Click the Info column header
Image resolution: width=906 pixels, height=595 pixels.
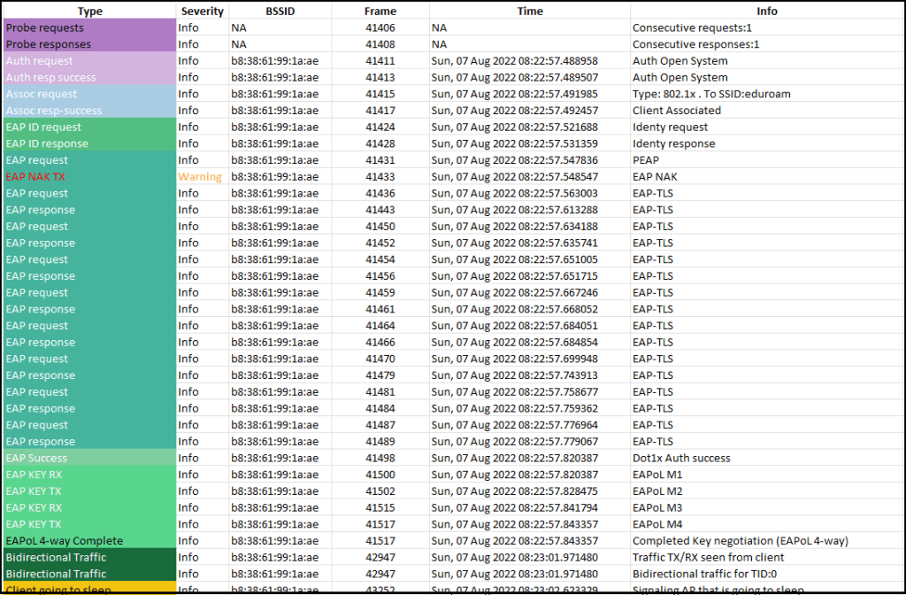click(x=766, y=12)
